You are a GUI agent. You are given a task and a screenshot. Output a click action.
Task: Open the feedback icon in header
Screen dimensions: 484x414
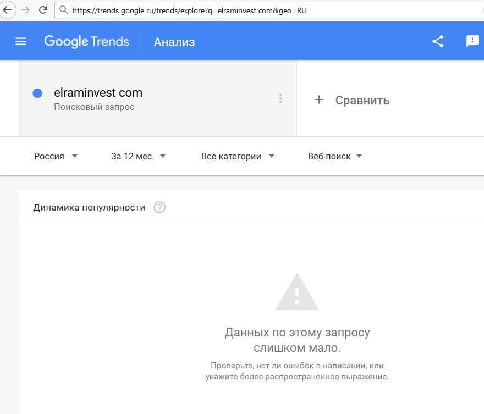click(x=472, y=41)
